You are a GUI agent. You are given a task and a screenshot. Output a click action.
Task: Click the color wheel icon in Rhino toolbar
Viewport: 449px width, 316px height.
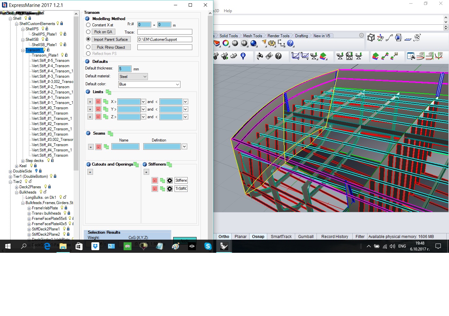pos(226,43)
